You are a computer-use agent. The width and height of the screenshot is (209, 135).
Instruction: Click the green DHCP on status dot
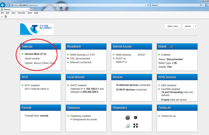pyautogui.click(x=113, y=58)
